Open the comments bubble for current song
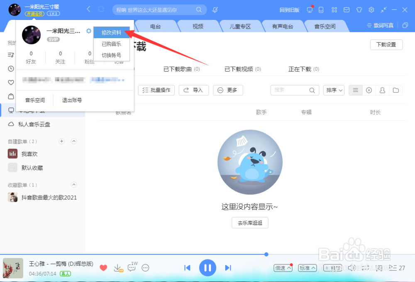415x282 pixels. [x=132, y=267]
